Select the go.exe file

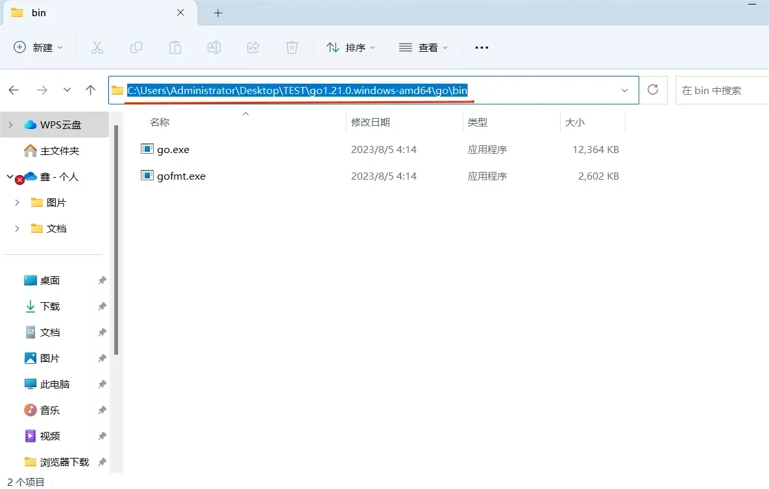pos(173,149)
